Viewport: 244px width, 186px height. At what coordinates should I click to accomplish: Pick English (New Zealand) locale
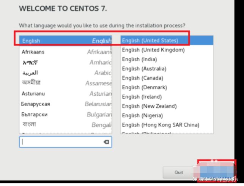[x=167, y=106]
